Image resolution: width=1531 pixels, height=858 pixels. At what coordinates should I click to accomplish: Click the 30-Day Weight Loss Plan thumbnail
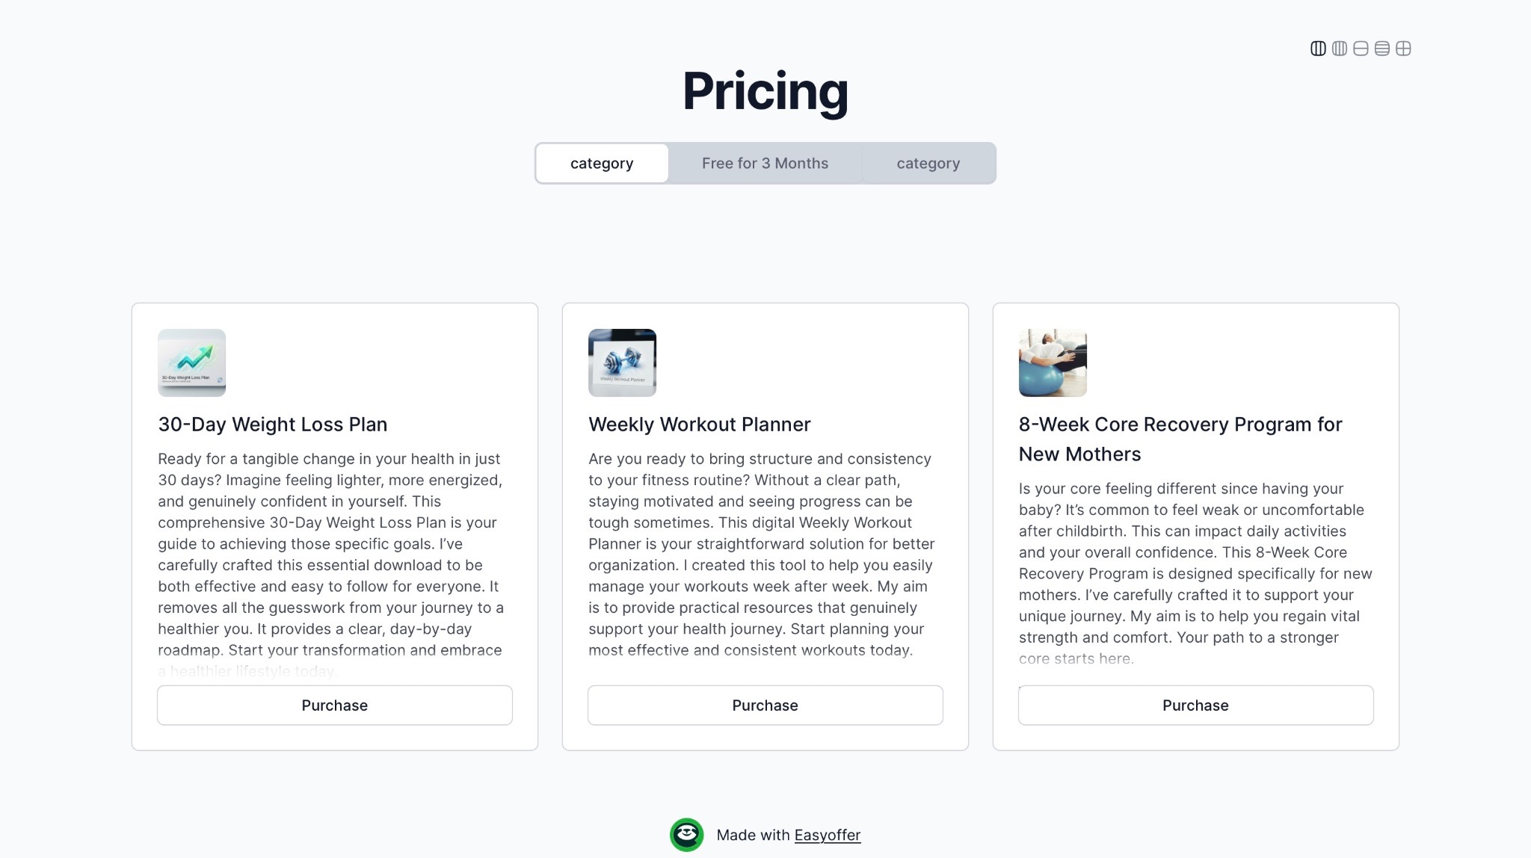pyautogui.click(x=191, y=362)
